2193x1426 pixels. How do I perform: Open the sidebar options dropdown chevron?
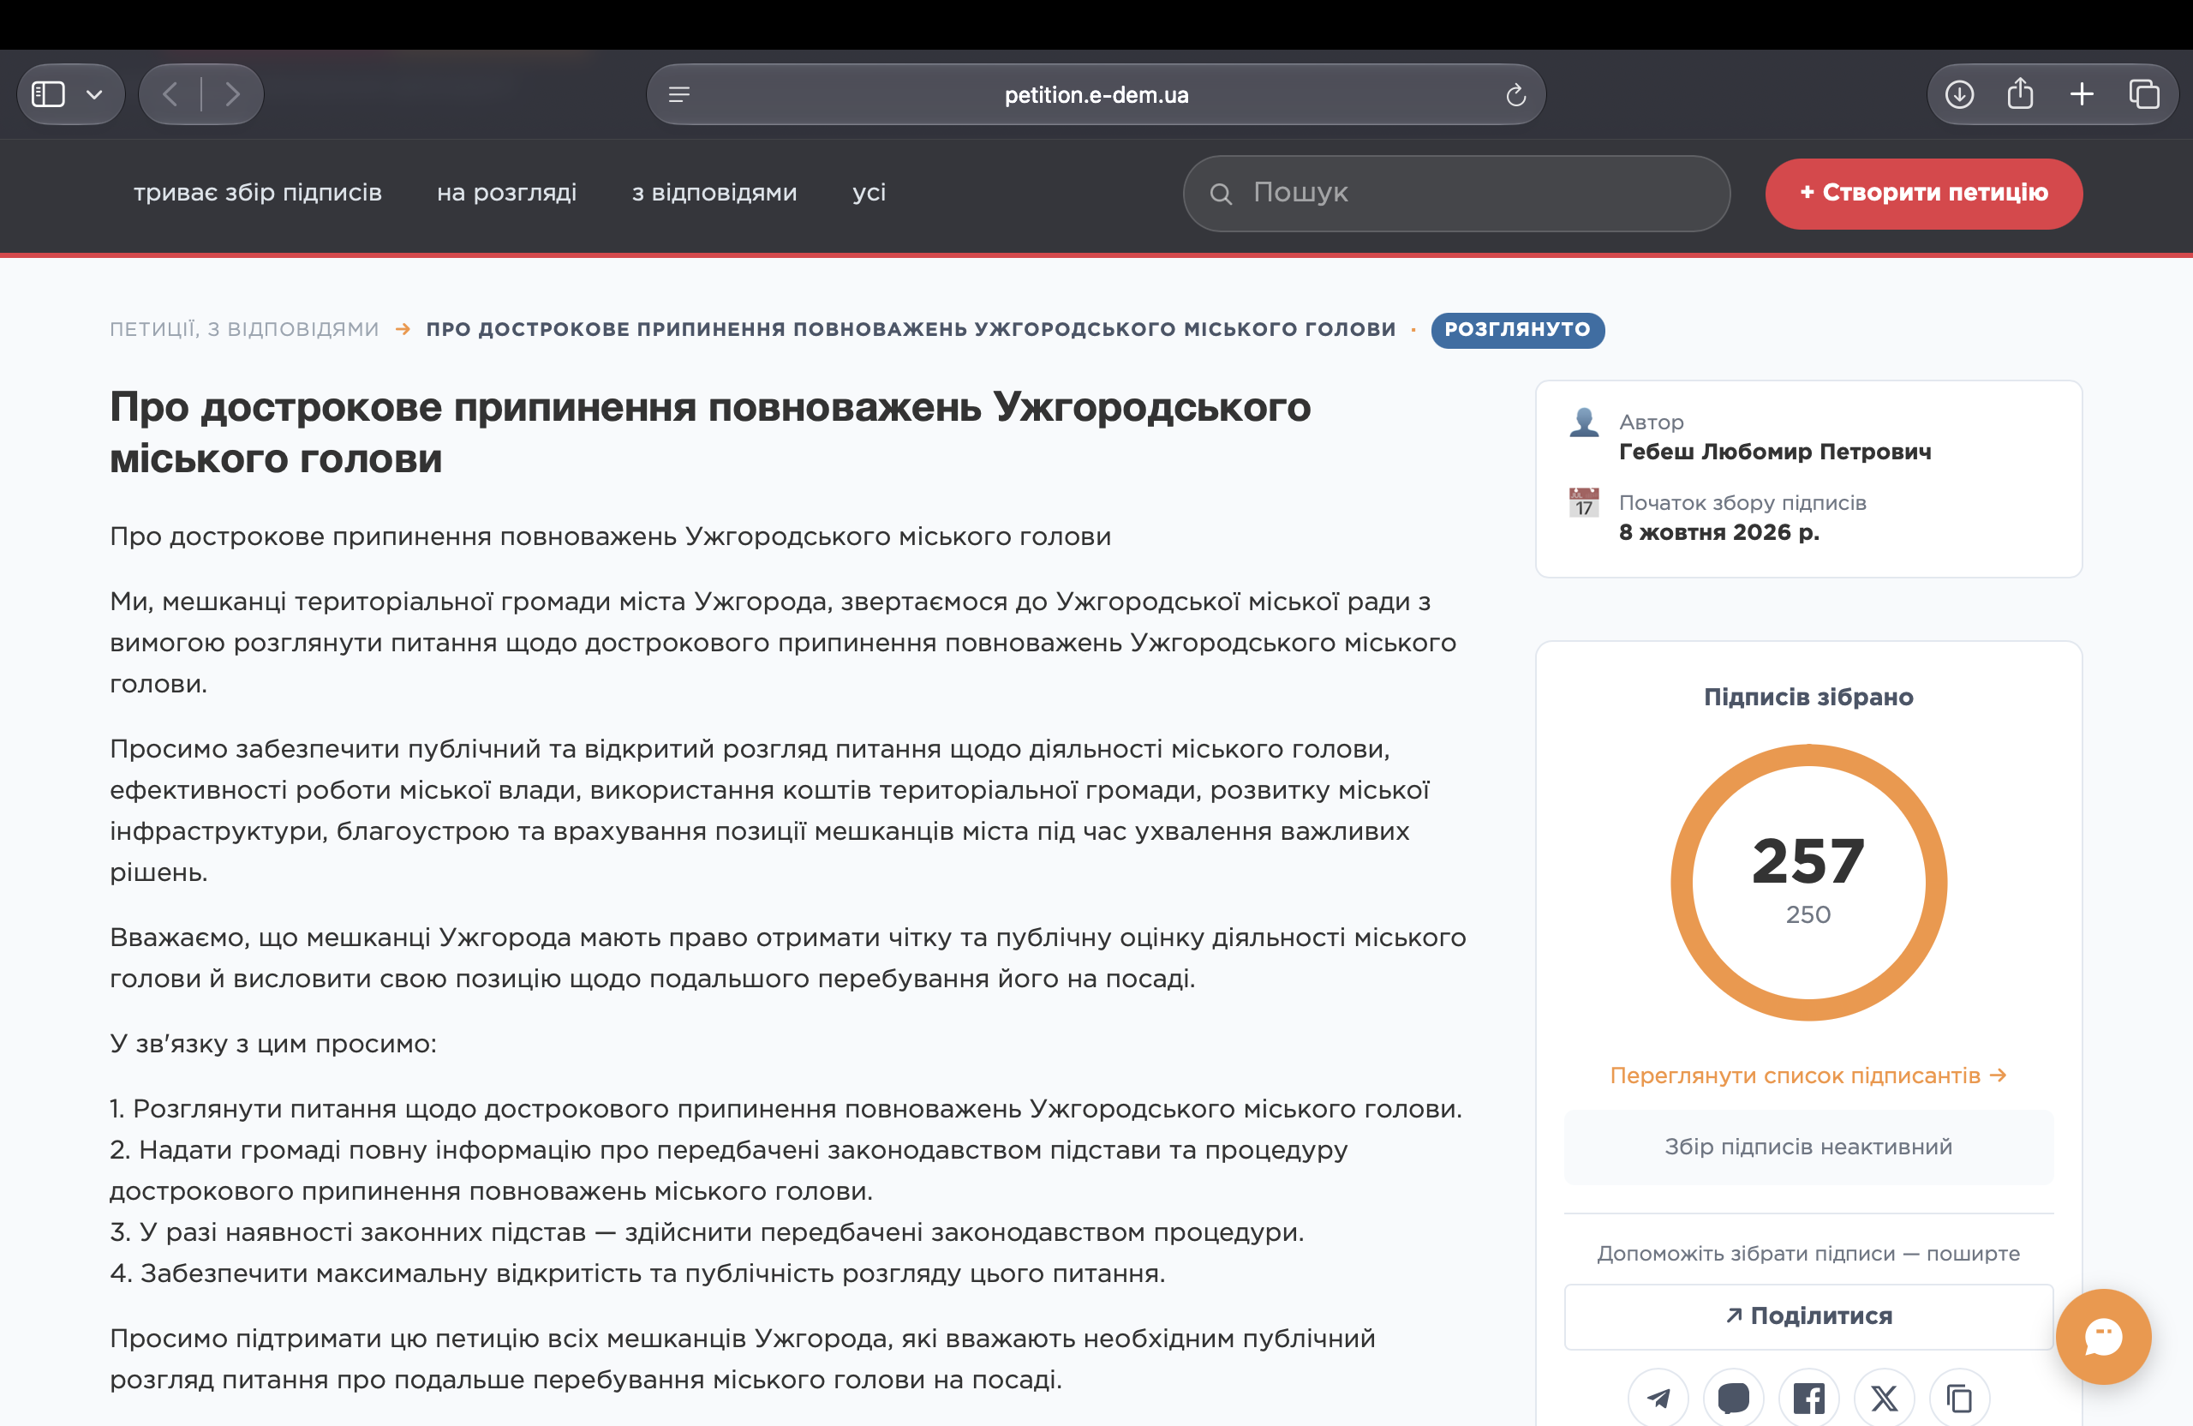94,94
